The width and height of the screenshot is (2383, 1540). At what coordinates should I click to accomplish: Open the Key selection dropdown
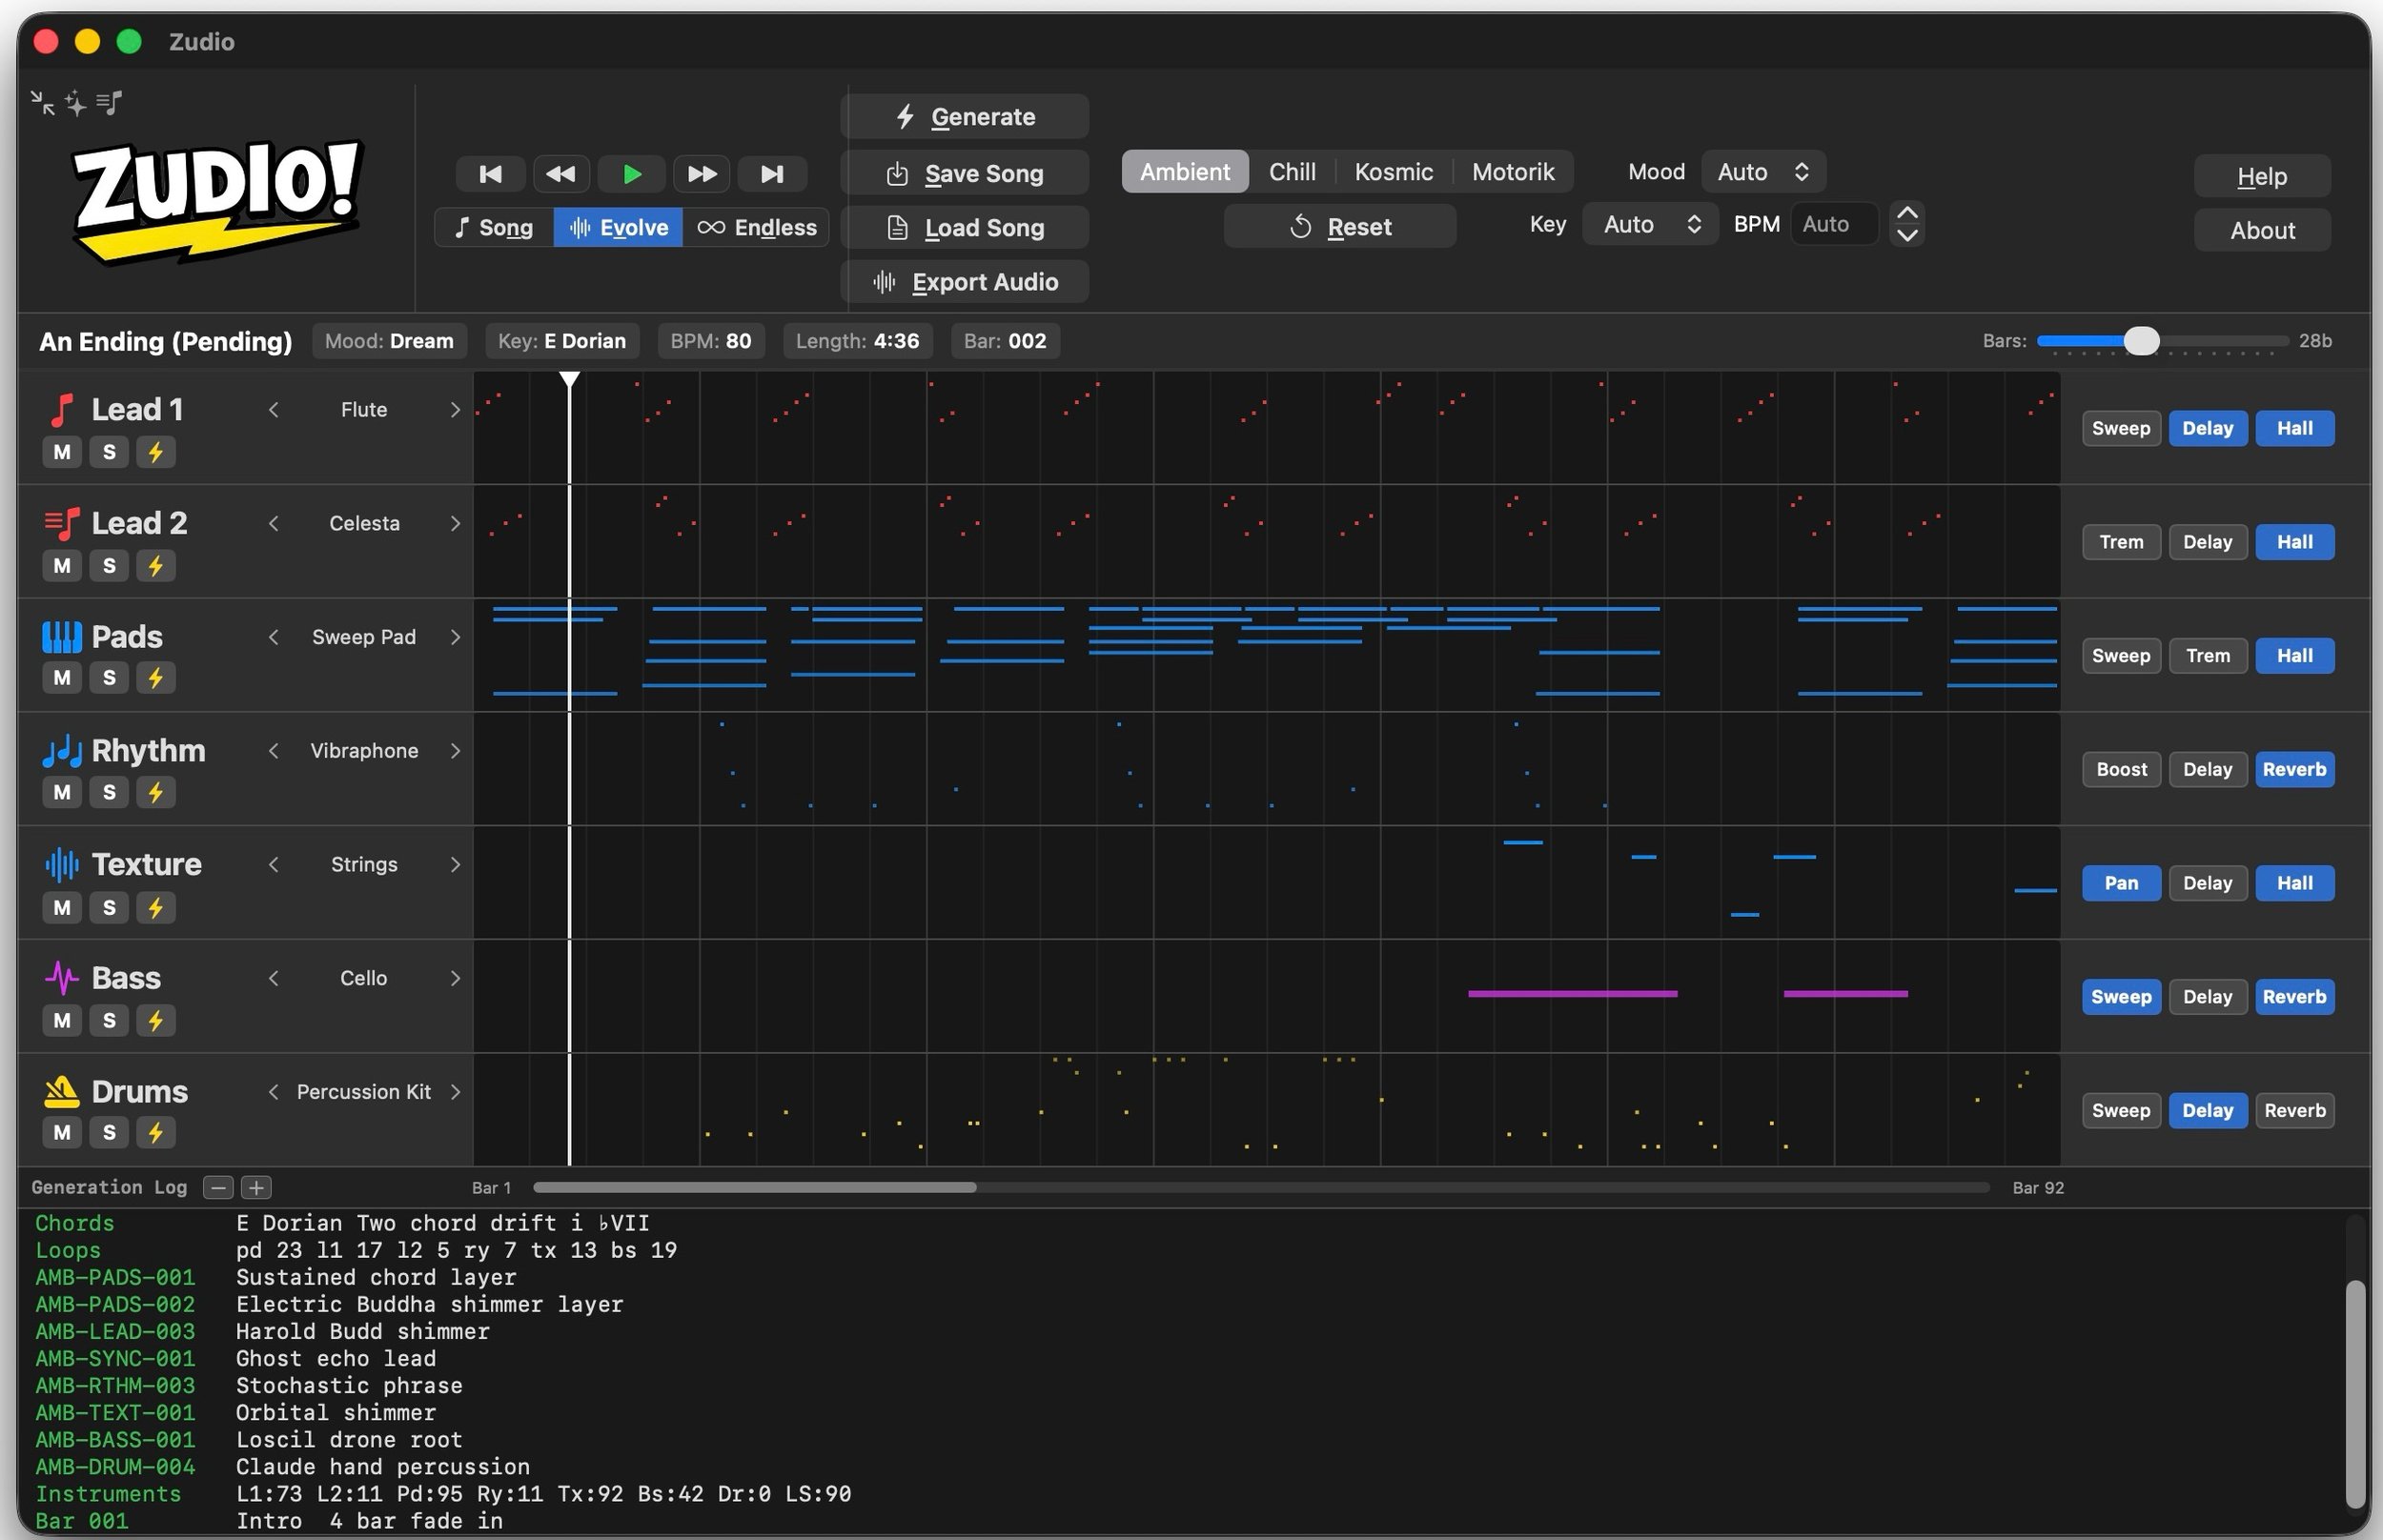click(x=1650, y=225)
